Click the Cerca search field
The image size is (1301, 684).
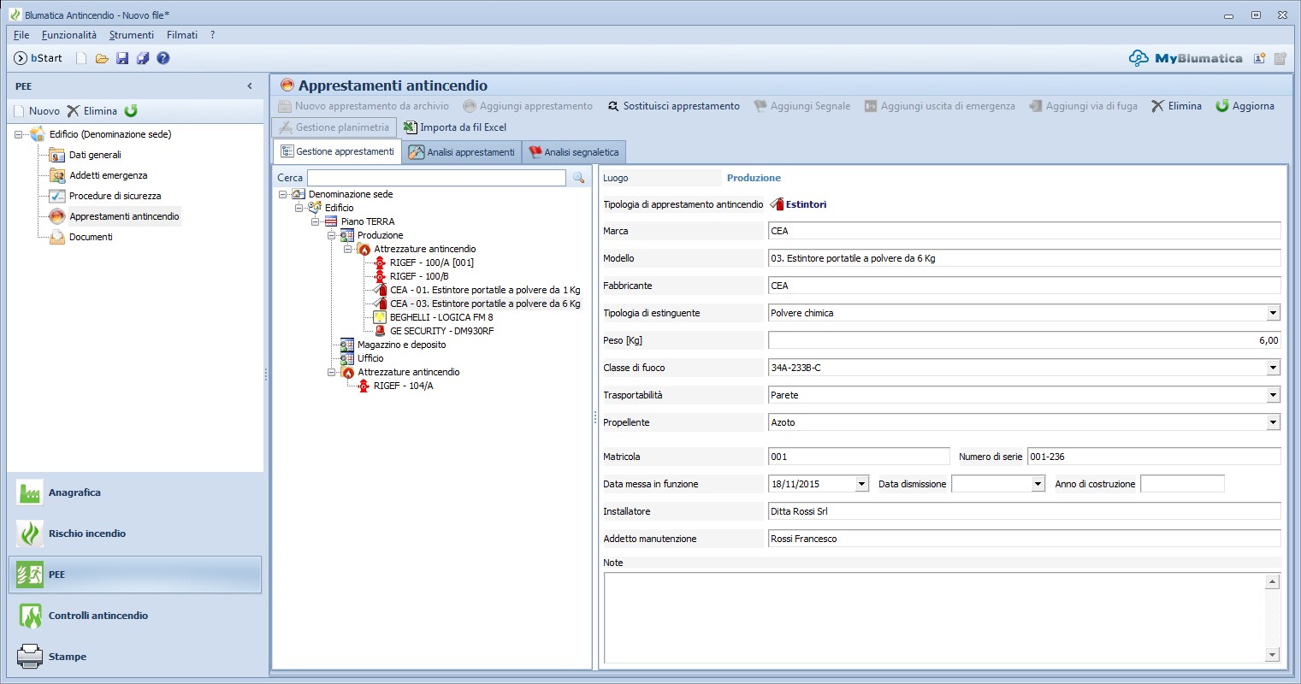pos(436,178)
